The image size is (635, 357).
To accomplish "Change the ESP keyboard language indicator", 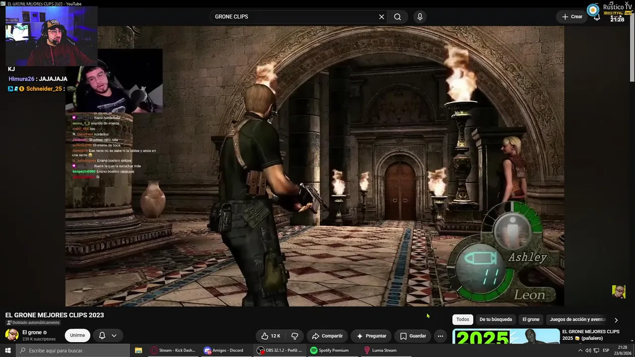I will (606, 351).
